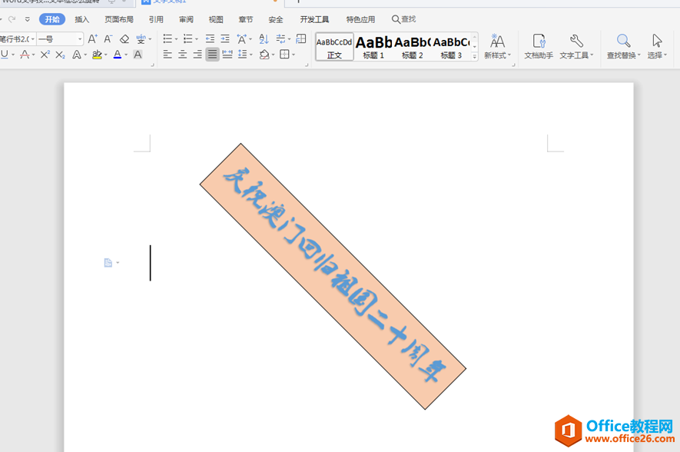Apply paragraph borders
This screenshot has height=452, width=680.
click(284, 55)
